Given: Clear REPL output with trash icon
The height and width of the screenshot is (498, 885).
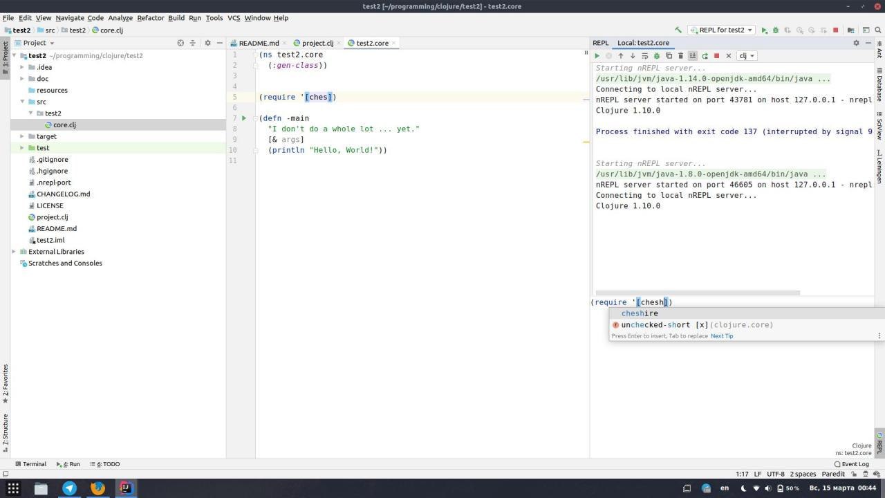Looking at the screenshot, I should coord(680,56).
